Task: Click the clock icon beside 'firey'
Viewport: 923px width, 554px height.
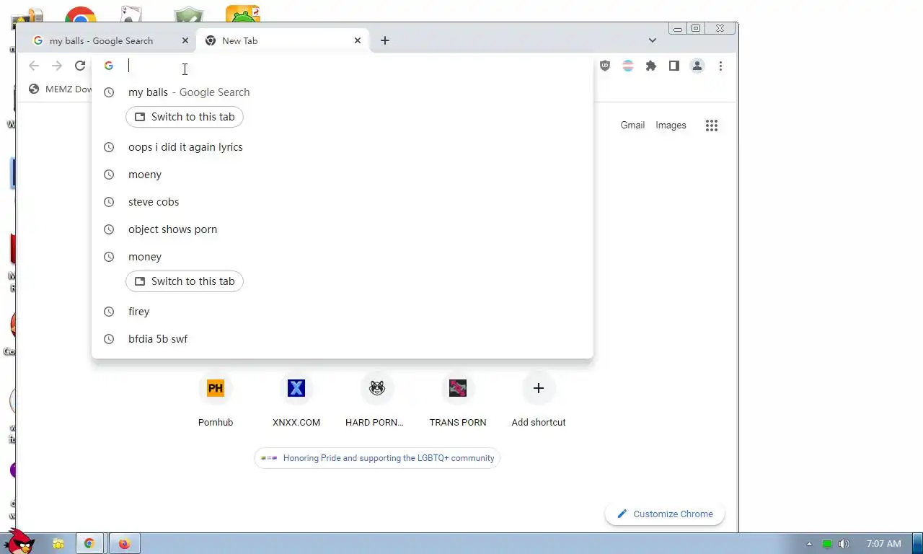Action: coord(109,312)
